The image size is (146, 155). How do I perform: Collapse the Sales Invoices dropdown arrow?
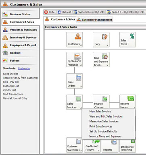pos(81,108)
